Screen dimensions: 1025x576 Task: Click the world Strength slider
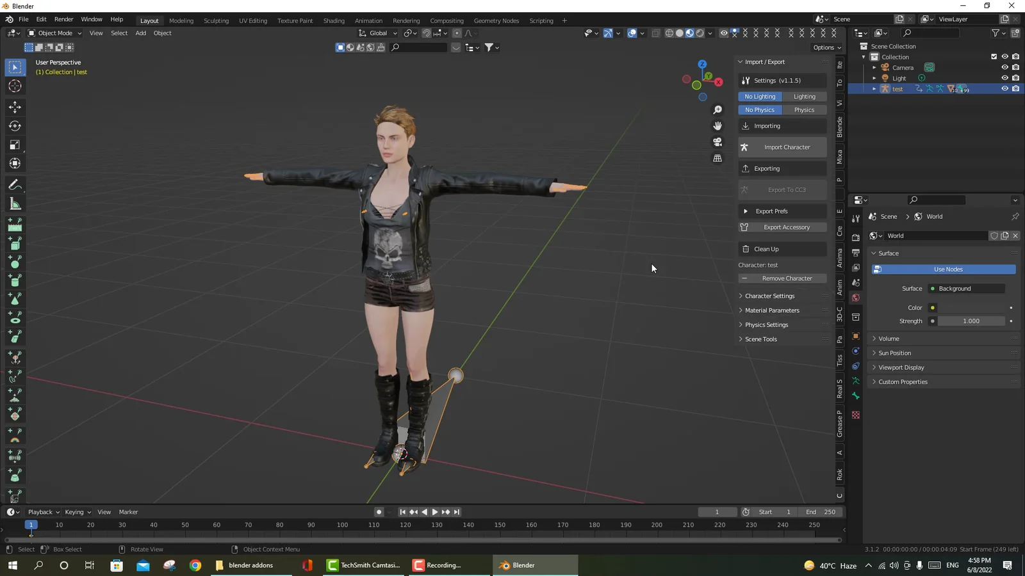tap(971, 321)
